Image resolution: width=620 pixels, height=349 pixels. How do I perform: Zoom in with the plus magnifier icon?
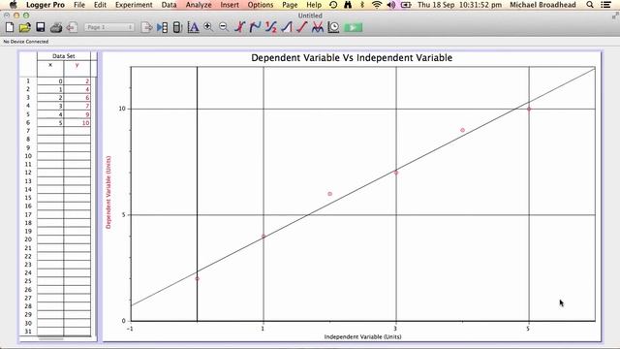coord(208,27)
